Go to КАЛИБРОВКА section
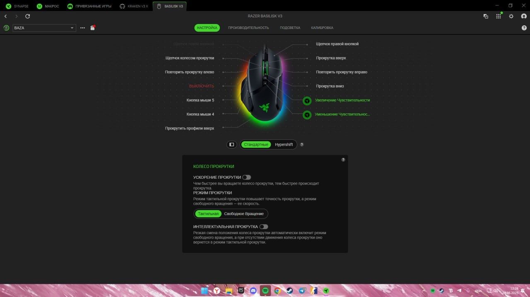Screen dimensions: 530x297 click(x=322, y=28)
